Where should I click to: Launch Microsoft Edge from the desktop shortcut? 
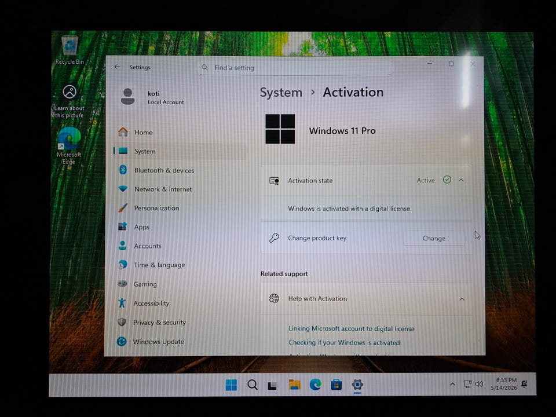69,146
